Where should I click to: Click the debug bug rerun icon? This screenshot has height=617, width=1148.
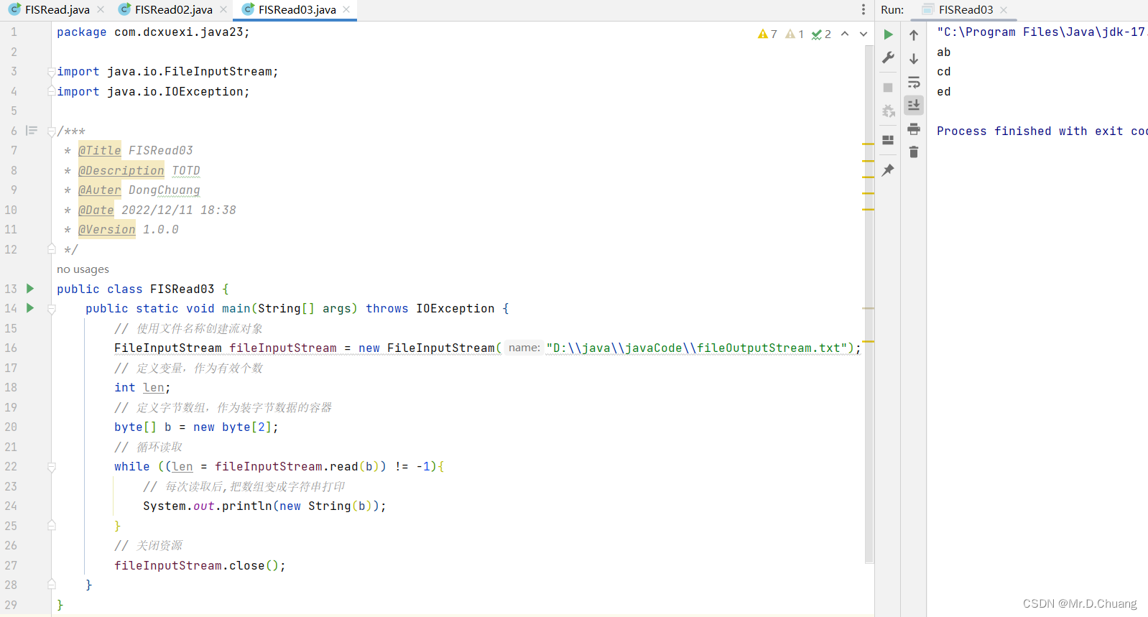coord(888,111)
